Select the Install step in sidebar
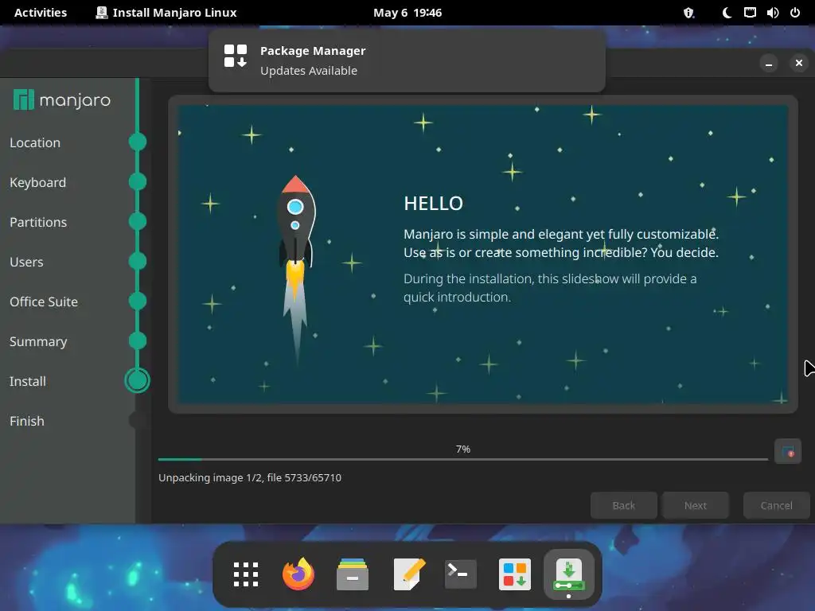 (x=28, y=381)
